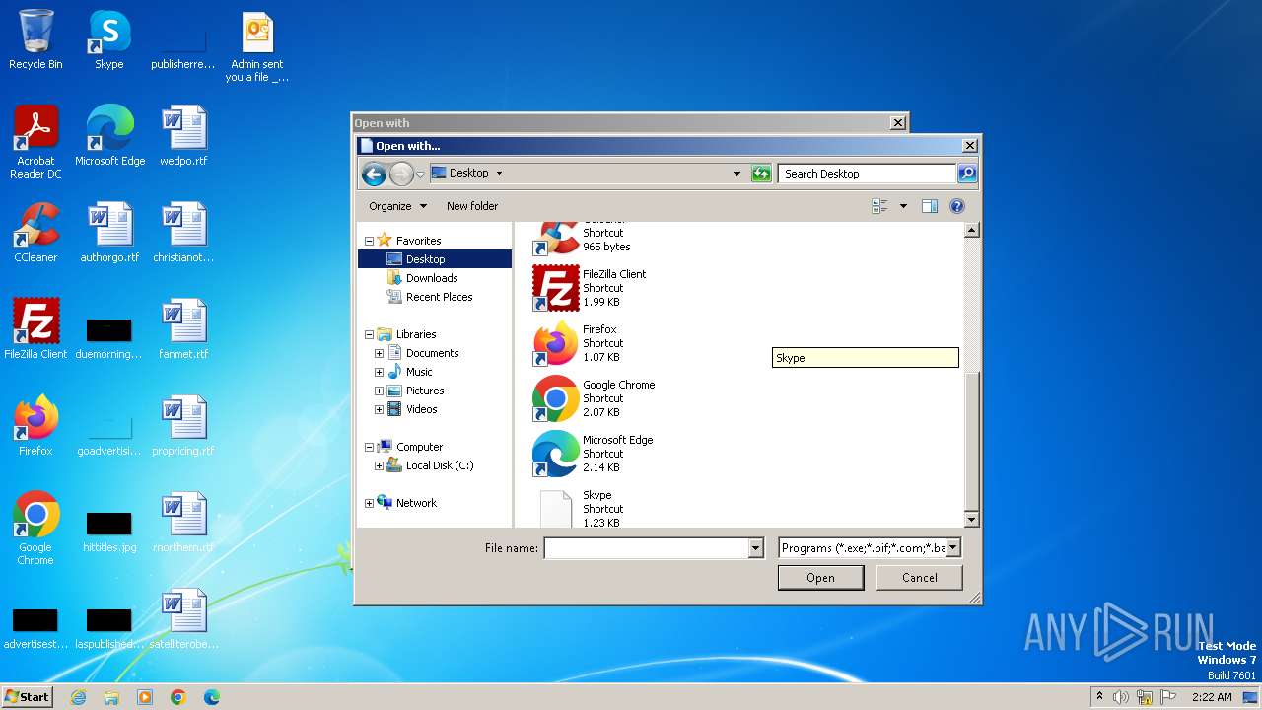Viewport: 1262px width, 710px height.
Task: Expand the Local Disk (C:) node
Action: (x=379, y=465)
